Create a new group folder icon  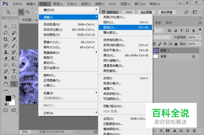click(181, 131)
